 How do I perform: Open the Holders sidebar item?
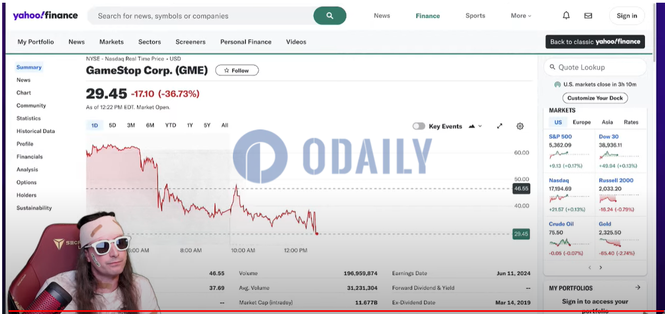(27, 195)
